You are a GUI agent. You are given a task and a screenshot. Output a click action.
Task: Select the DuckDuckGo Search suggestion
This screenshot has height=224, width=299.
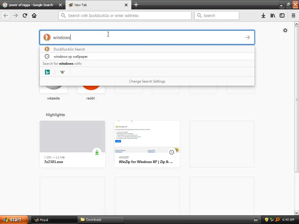[147, 49]
